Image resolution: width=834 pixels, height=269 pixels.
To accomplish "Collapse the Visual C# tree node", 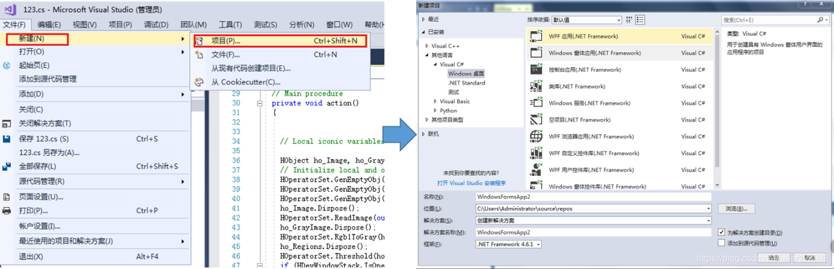I will [x=435, y=64].
